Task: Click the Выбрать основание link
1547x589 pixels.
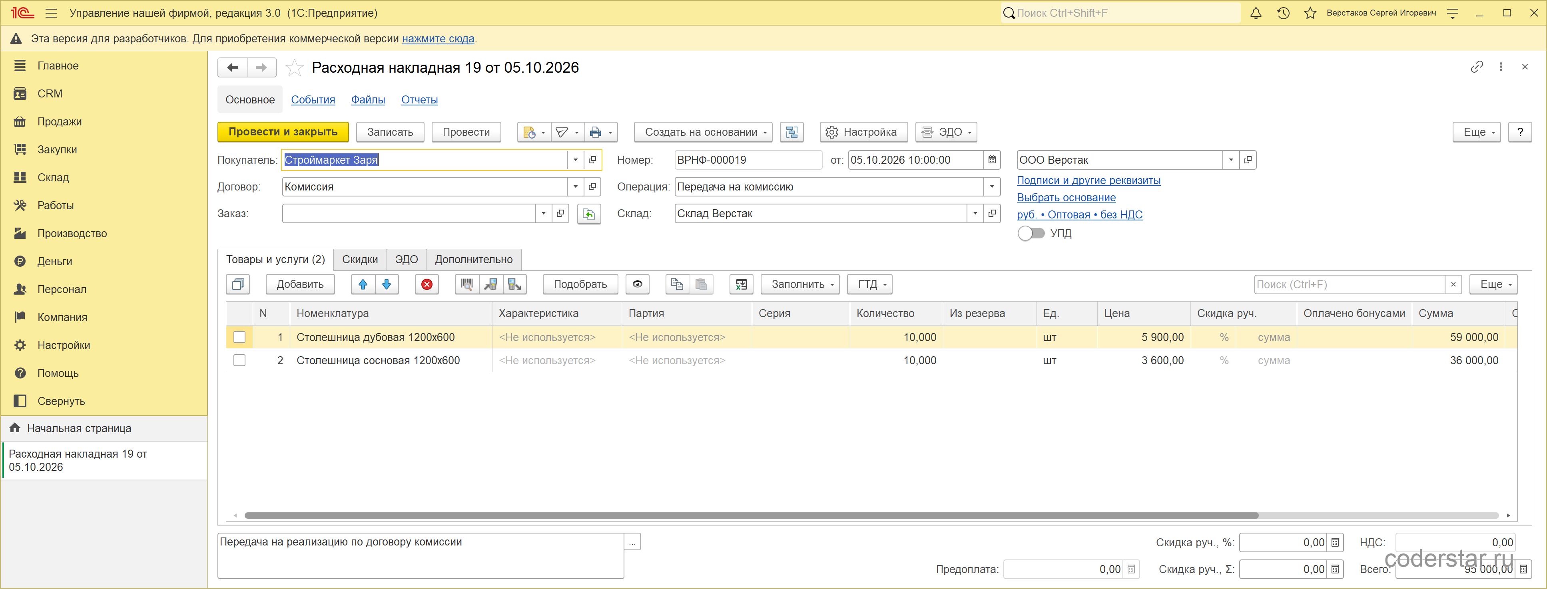Action: 1066,198
